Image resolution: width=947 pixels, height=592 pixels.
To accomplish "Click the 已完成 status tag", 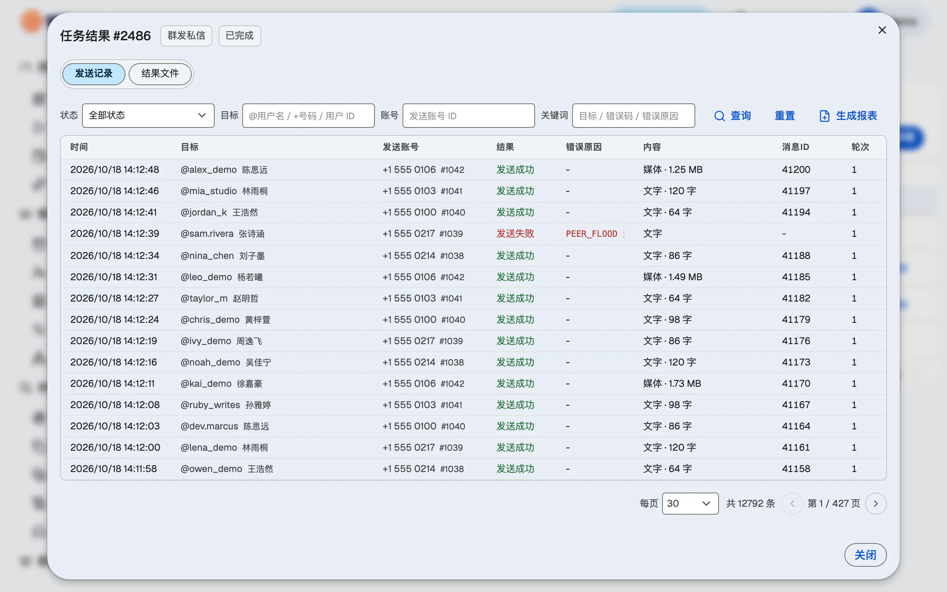I will coord(240,36).
